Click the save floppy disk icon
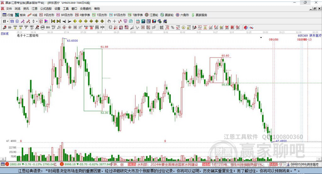Screen dimensions: 322x174 point(154,21)
